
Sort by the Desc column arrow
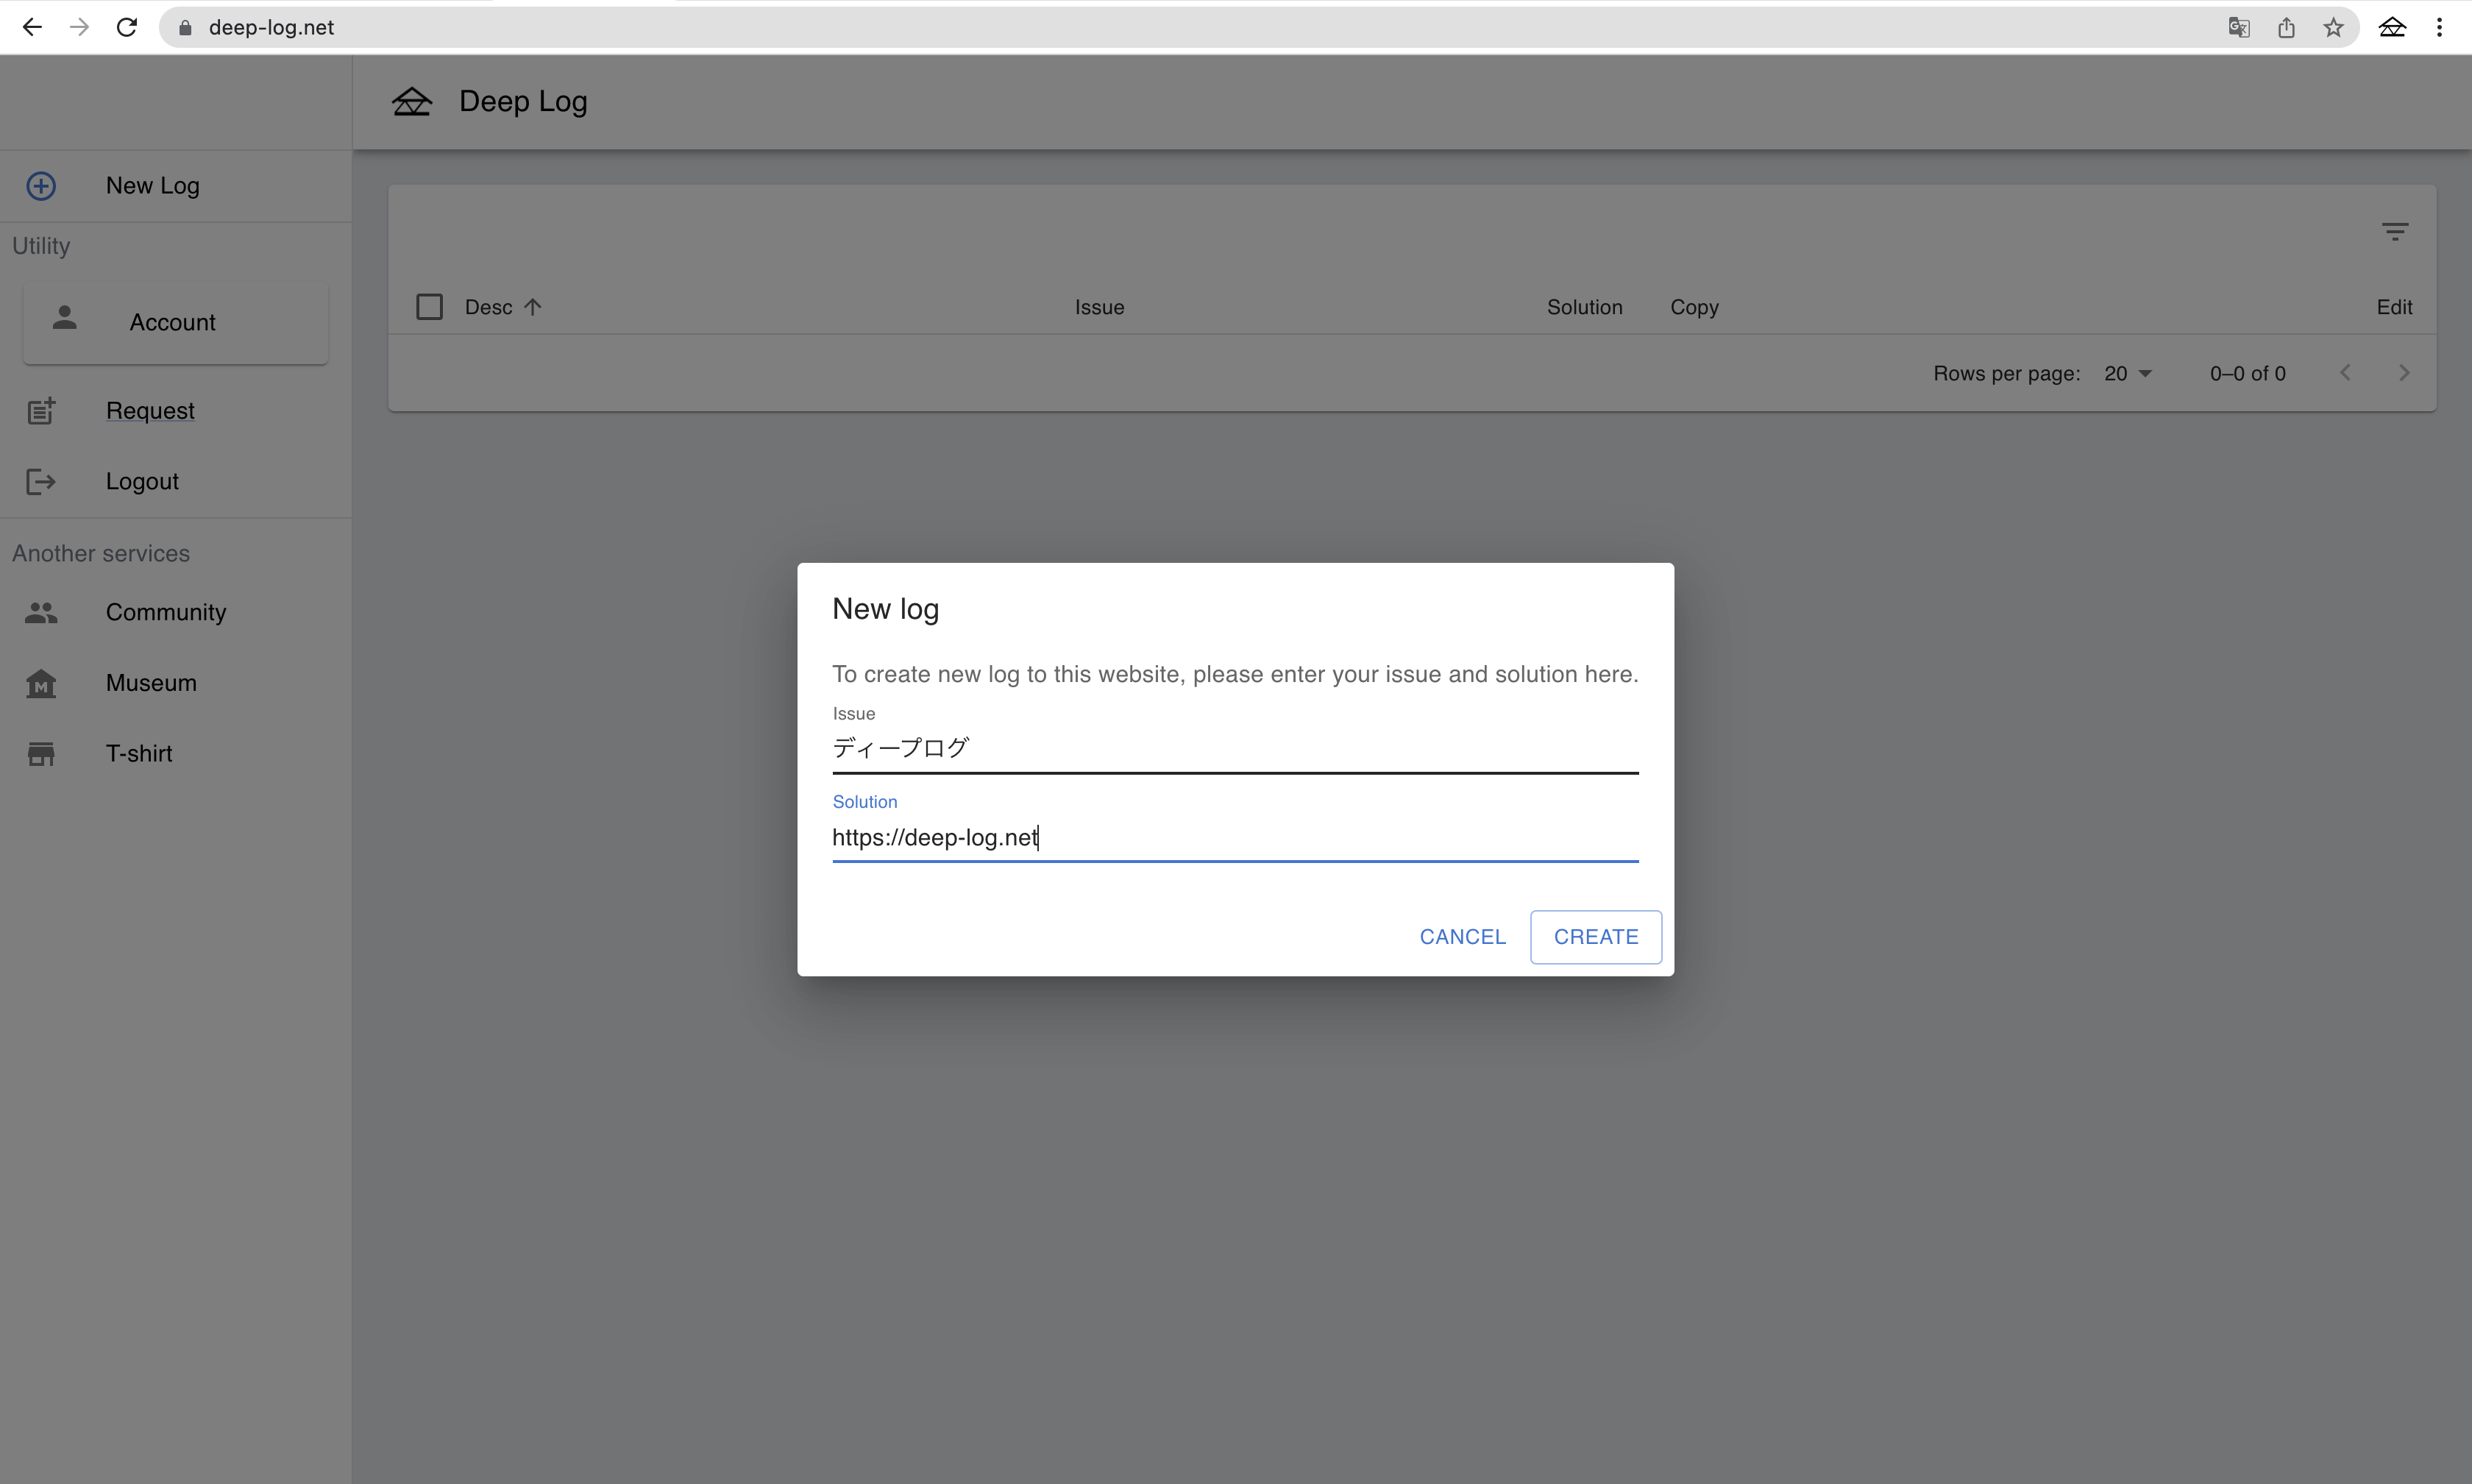point(533,307)
